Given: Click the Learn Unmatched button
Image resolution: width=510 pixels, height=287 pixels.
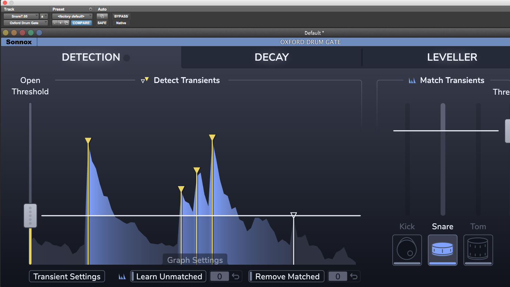Looking at the screenshot, I should click(x=168, y=276).
